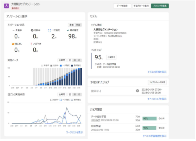Select 全期間 for the 実施ペース chart

click(62, 60)
